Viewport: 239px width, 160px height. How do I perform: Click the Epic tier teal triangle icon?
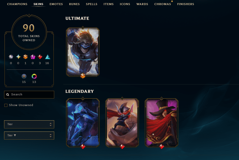pos(48,57)
